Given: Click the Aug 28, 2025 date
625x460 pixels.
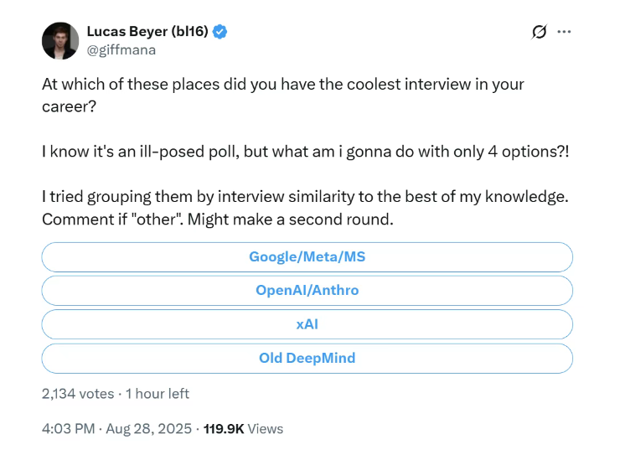Looking at the screenshot, I should click(x=148, y=429).
